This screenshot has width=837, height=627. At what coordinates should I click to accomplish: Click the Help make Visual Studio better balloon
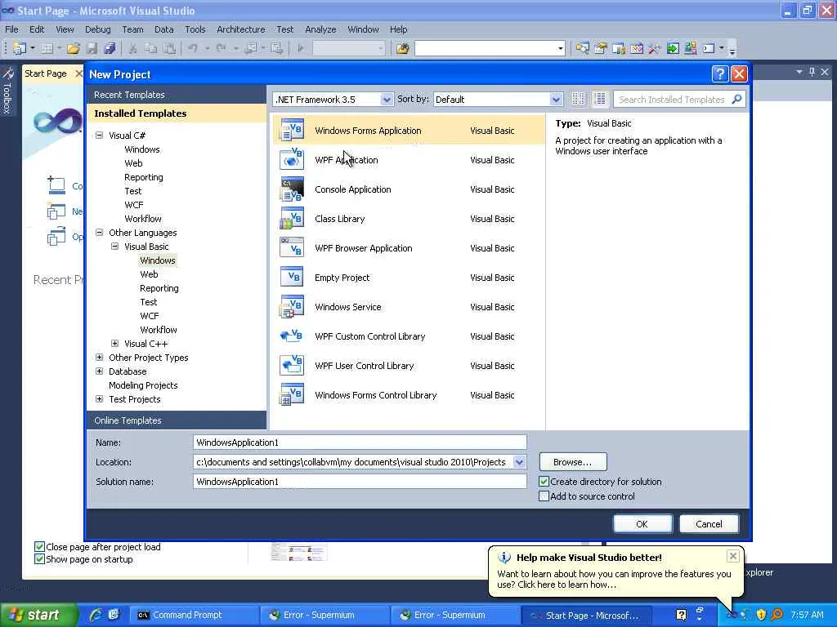tap(615, 572)
